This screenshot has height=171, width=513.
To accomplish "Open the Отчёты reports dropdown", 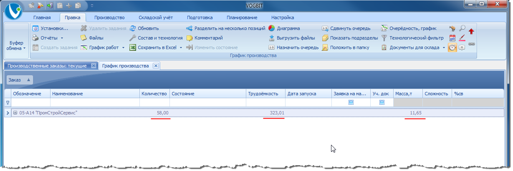I will coord(48,38).
